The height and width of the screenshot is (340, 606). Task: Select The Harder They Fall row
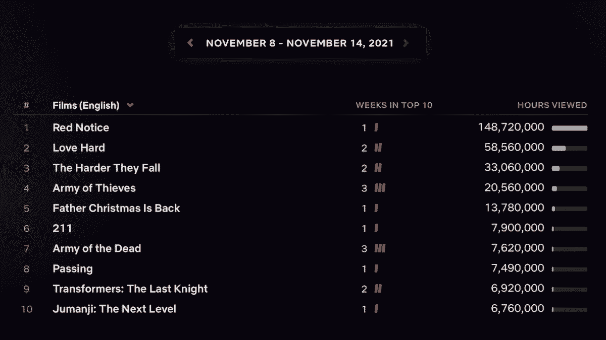(x=300, y=168)
